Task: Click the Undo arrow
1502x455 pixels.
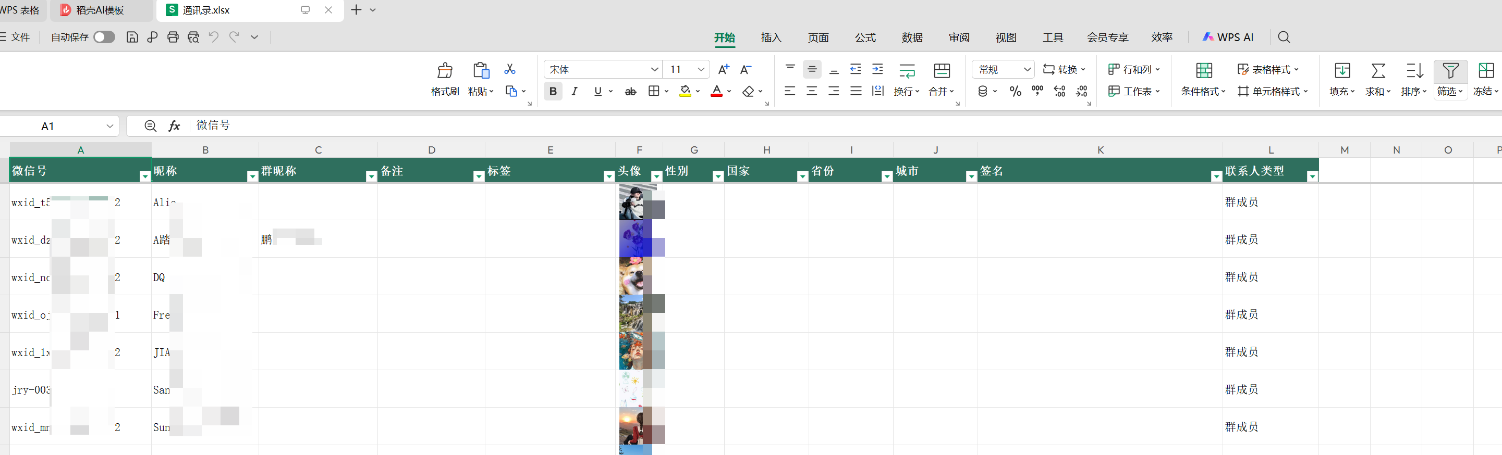Action: 214,37
